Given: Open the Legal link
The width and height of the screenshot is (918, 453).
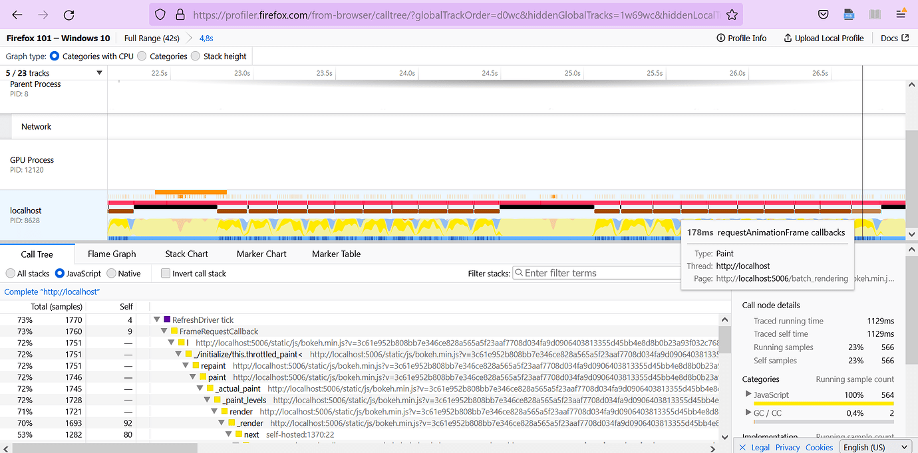Looking at the screenshot, I should [x=760, y=448].
